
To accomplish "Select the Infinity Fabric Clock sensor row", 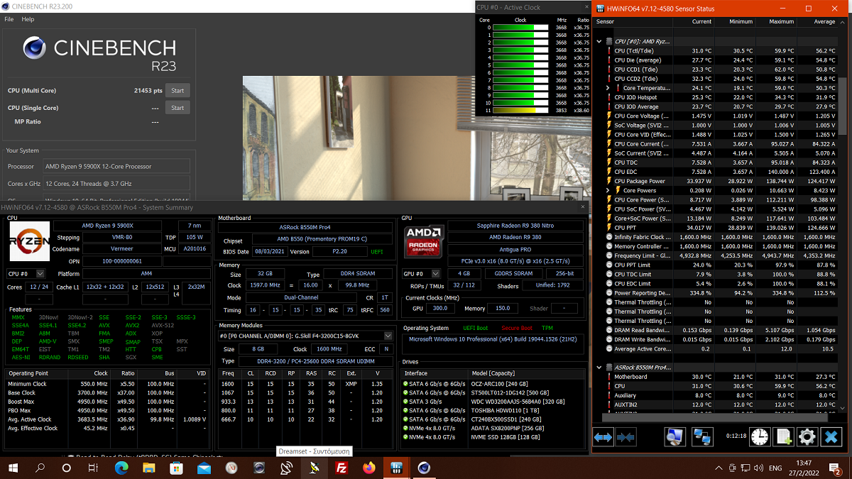I will (x=716, y=237).
